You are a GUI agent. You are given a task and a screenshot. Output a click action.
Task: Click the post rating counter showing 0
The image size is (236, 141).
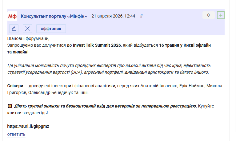point(208,15)
